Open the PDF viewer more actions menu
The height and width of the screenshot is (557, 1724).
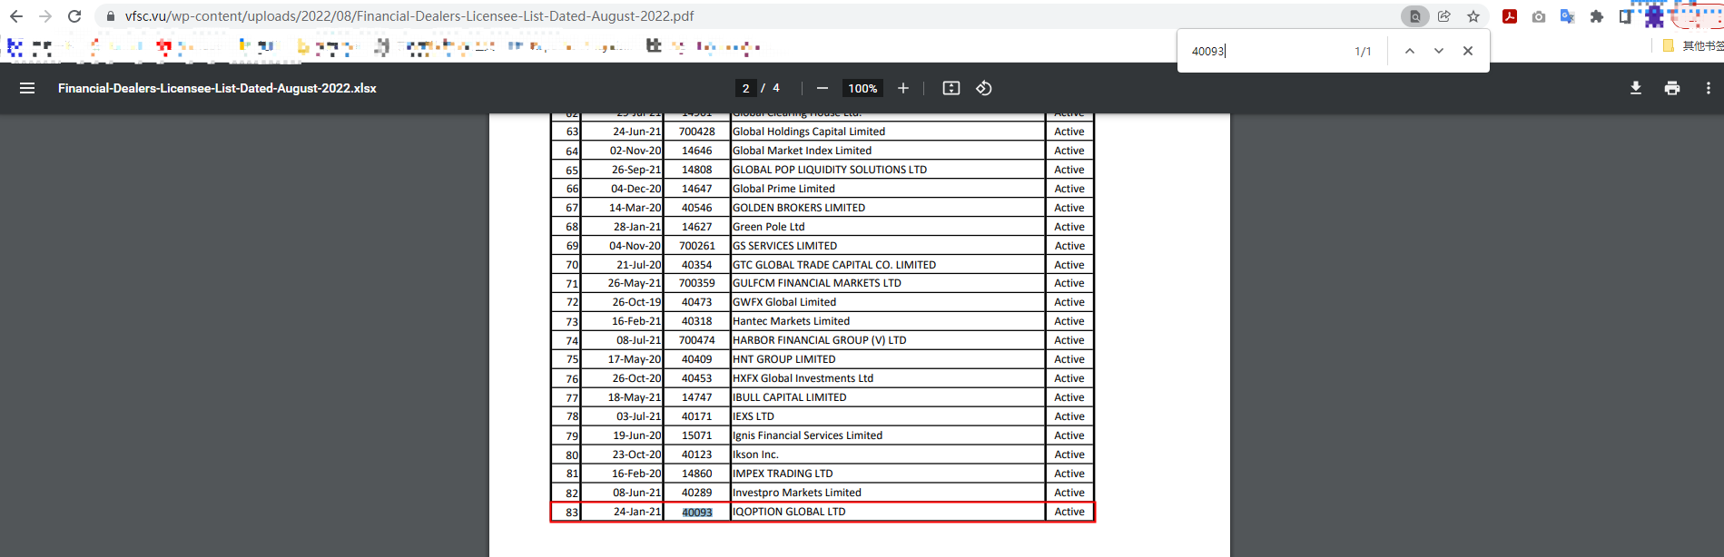click(x=1708, y=88)
